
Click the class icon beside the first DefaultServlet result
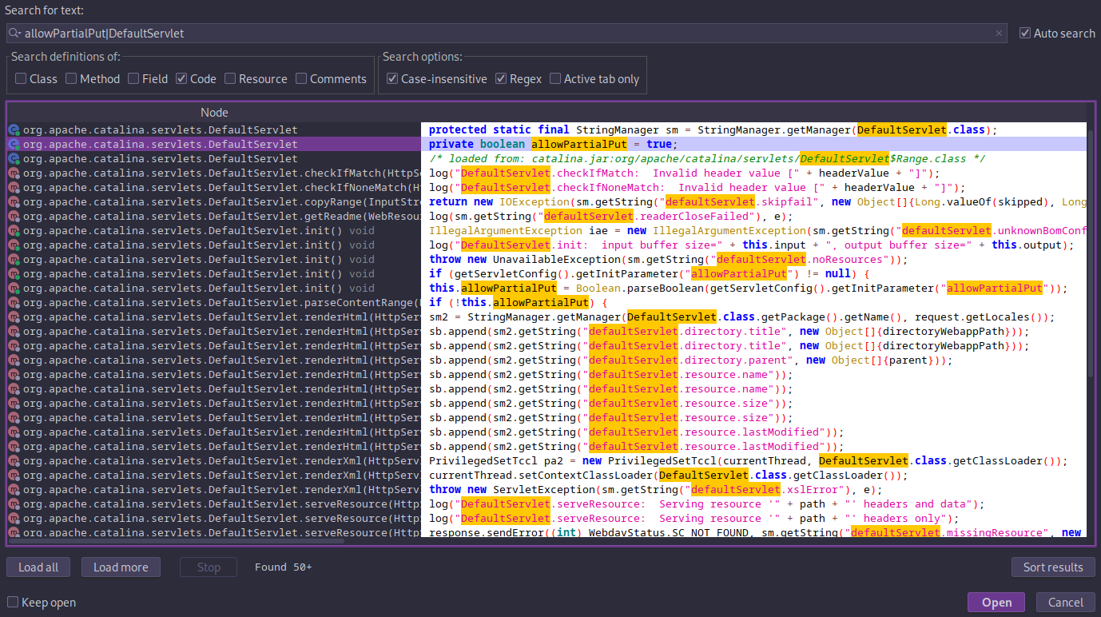[x=14, y=129]
